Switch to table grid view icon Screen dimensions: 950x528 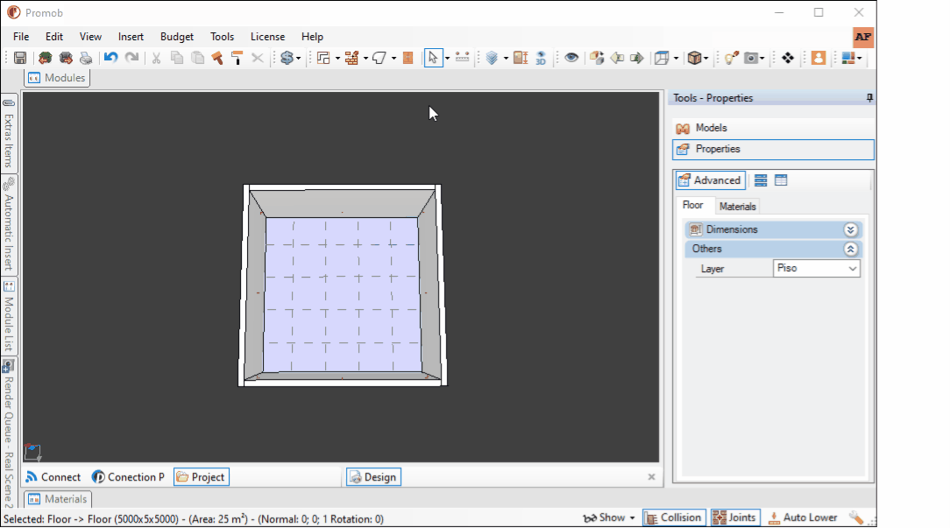tap(781, 180)
